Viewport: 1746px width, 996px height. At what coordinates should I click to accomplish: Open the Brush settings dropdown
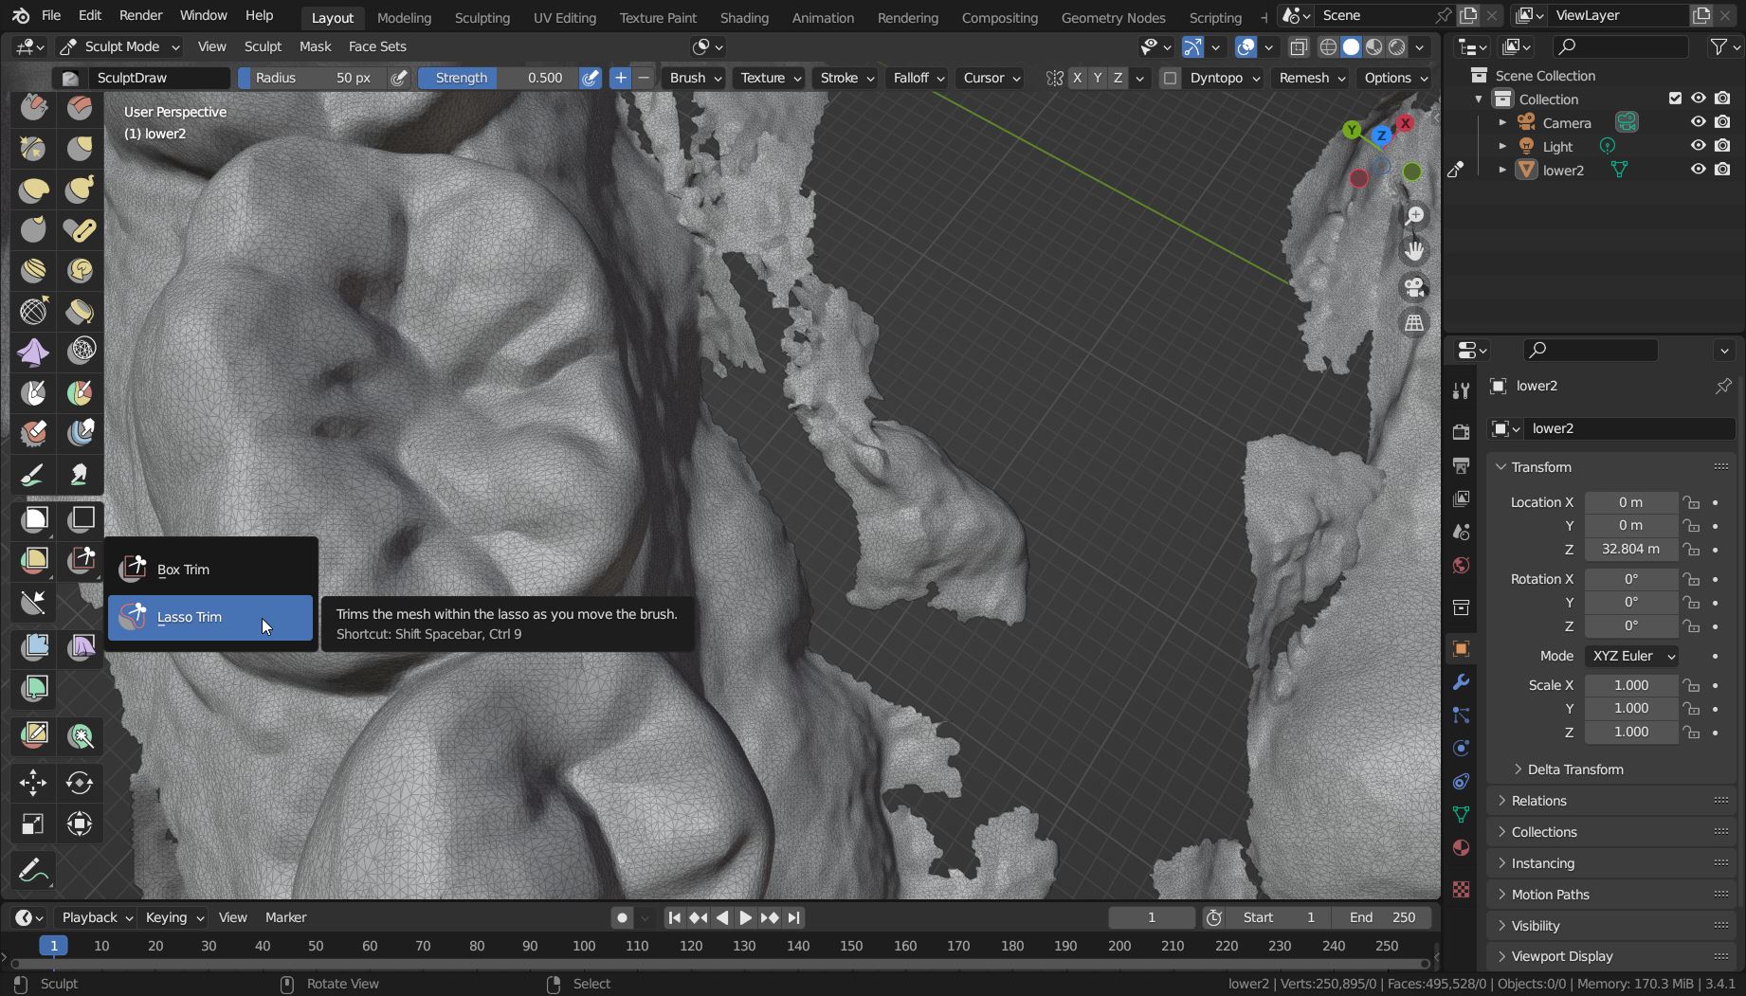pyautogui.click(x=696, y=78)
